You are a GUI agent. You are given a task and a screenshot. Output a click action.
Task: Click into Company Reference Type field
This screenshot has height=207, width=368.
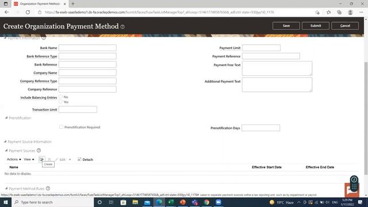[x=87, y=81]
